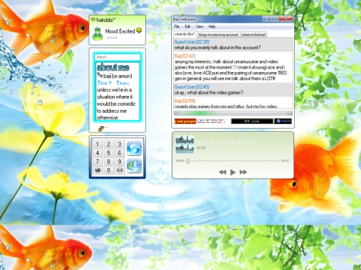Click the MSN buddies icon beside the keypad

pos(134,166)
